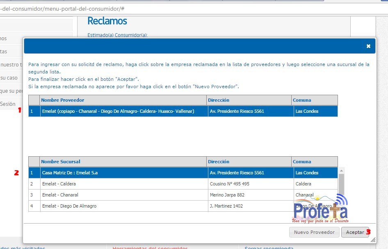Click address 'J. Martinez 1402'
The width and height of the screenshot is (388, 249).
226,206
